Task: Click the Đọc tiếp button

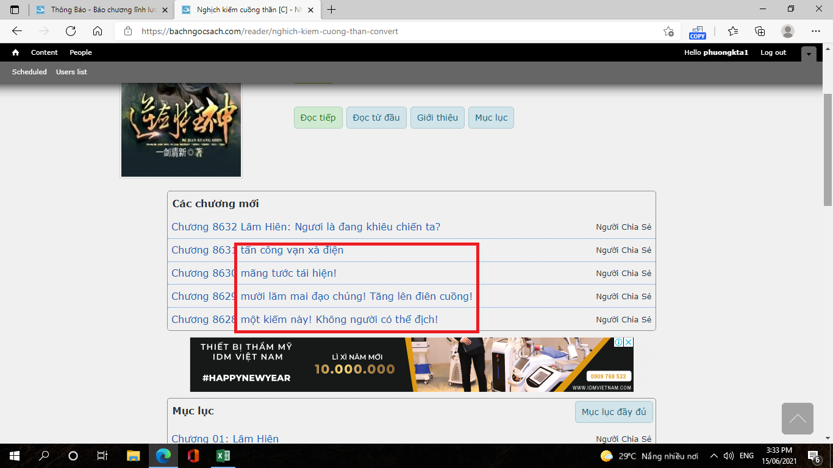Action: tap(318, 118)
